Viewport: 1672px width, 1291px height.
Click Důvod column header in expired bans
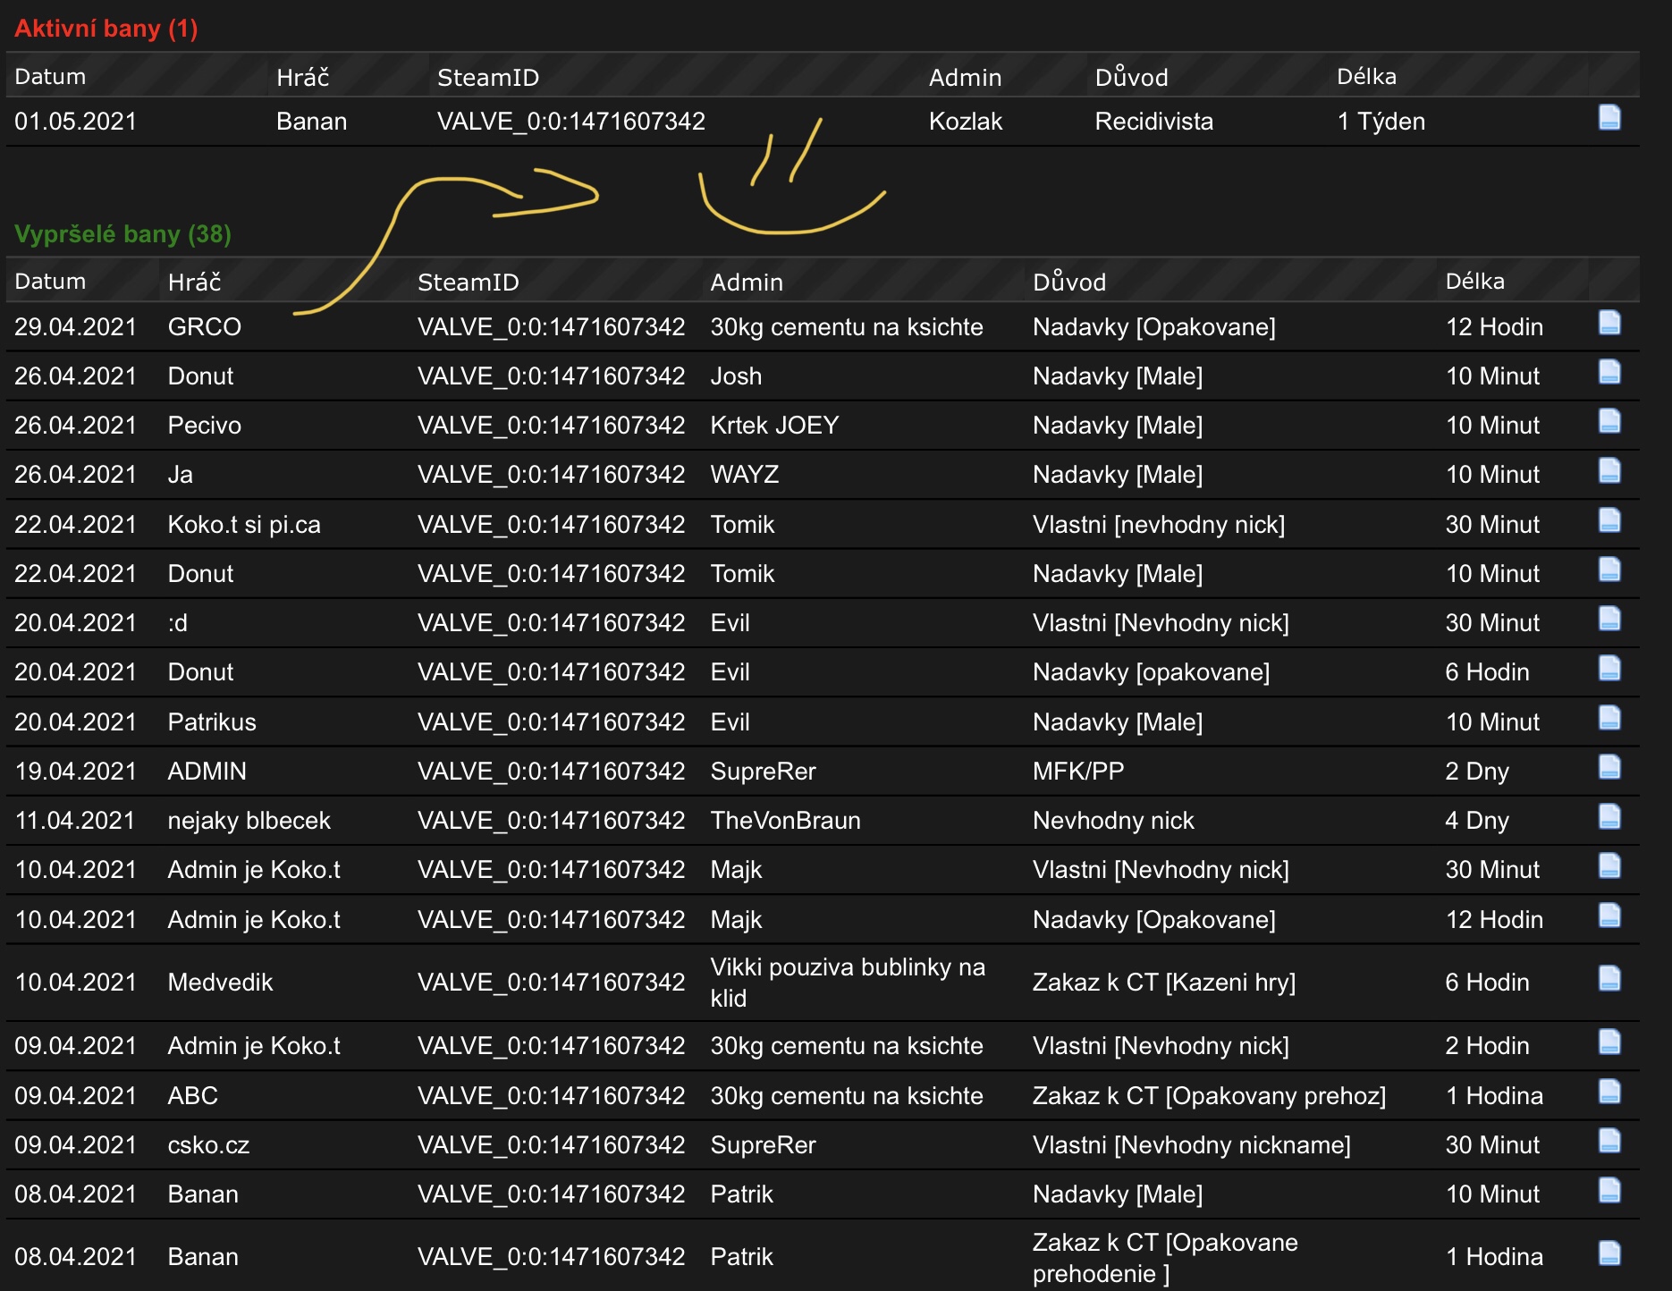(1068, 283)
